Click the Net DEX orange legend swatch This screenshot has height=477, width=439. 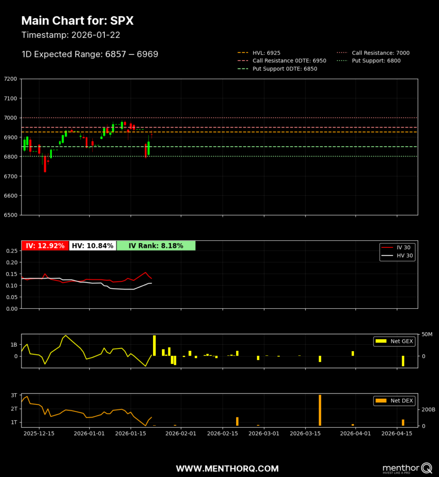(381, 401)
